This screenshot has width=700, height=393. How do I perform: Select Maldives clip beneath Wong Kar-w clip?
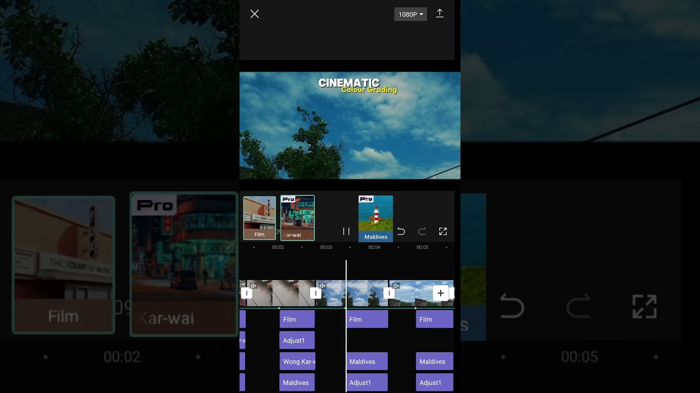297,383
